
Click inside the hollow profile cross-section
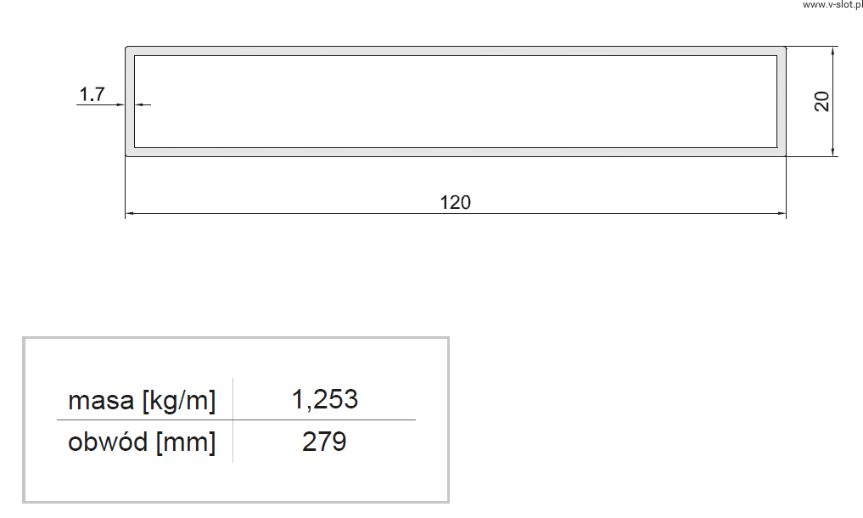455,101
